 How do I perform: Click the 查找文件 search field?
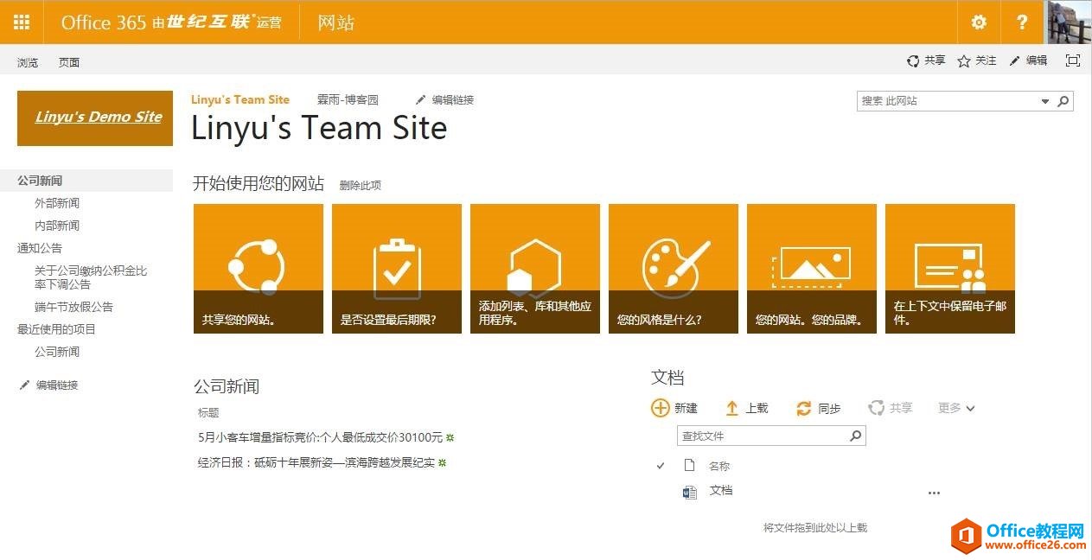click(x=761, y=436)
